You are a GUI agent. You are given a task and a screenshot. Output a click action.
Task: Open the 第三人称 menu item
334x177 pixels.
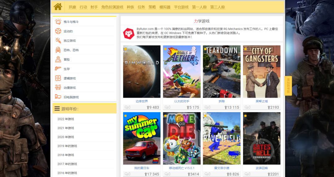pyautogui.click(x=217, y=7)
